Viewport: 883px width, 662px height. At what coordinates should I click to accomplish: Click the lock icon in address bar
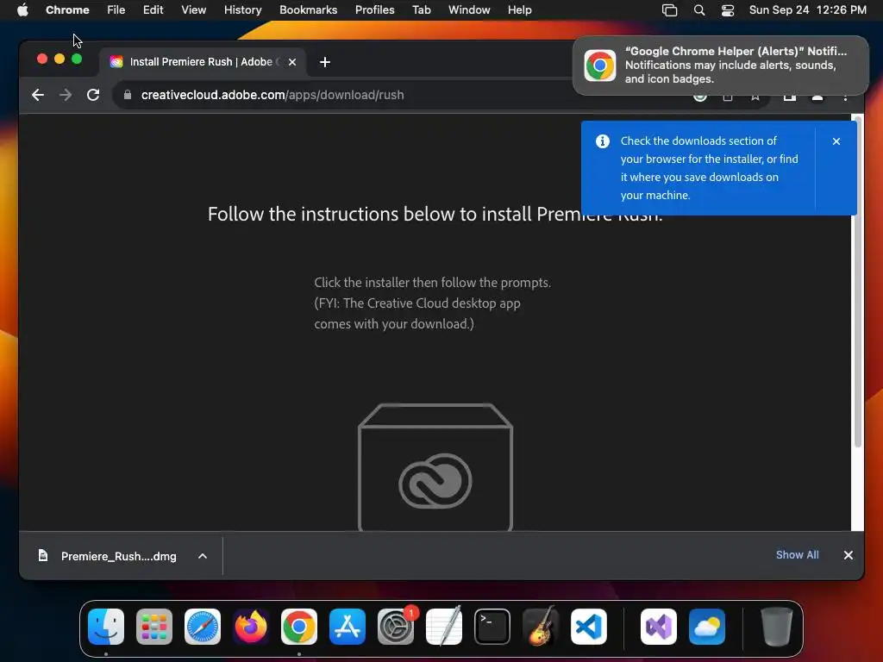click(128, 95)
